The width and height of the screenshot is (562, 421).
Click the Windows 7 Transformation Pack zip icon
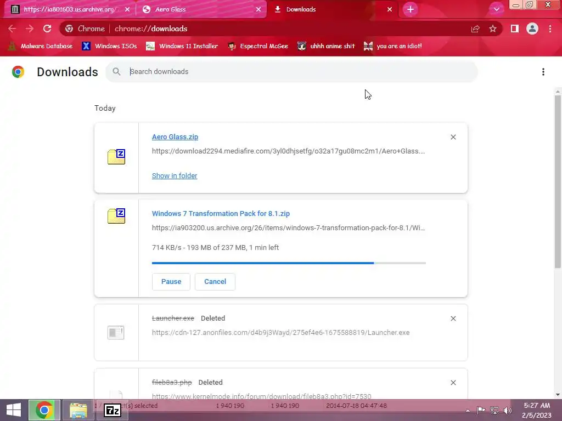pos(116,216)
